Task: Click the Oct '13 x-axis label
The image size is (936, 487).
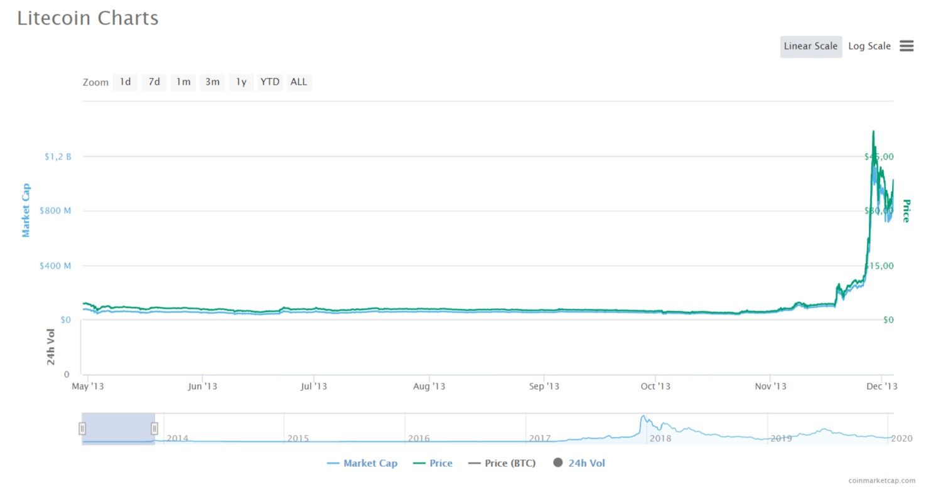Action: [x=655, y=386]
